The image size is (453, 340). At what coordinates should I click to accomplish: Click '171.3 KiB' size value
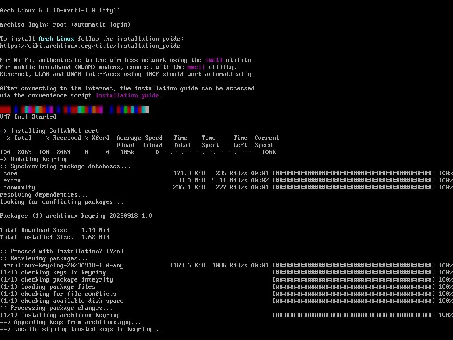click(189, 173)
